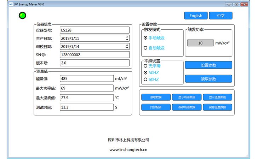Click the 触发功率 trigger power value field
Viewport: 257px width, 159px height.
coord(200,43)
